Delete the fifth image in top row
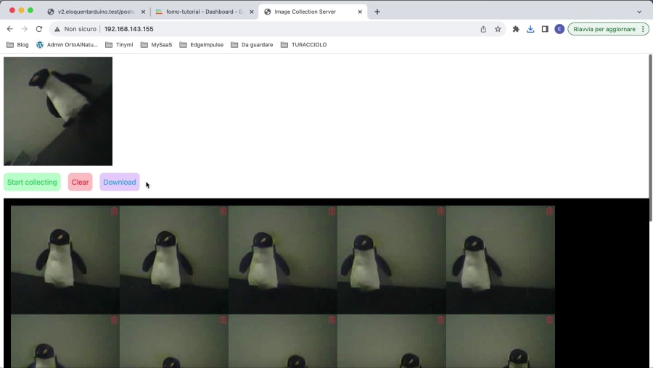The image size is (653, 368). (550, 212)
